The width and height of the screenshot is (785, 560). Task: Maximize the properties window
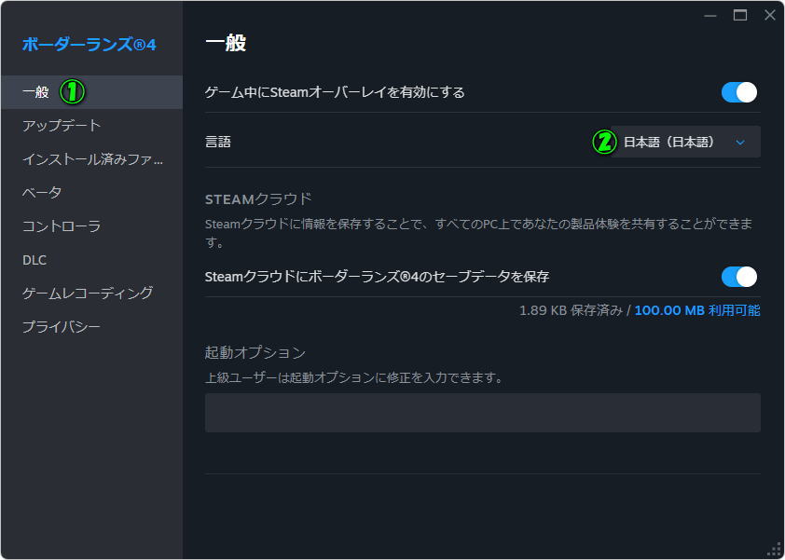point(740,16)
